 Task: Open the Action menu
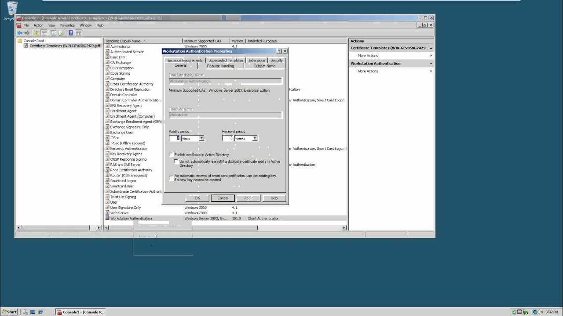[39, 25]
